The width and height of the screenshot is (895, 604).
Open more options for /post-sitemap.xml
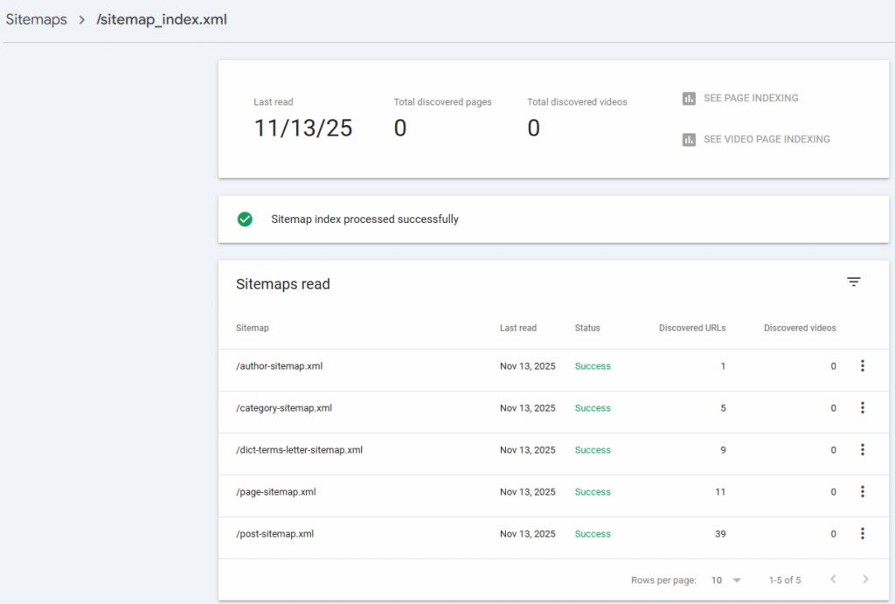[862, 534]
